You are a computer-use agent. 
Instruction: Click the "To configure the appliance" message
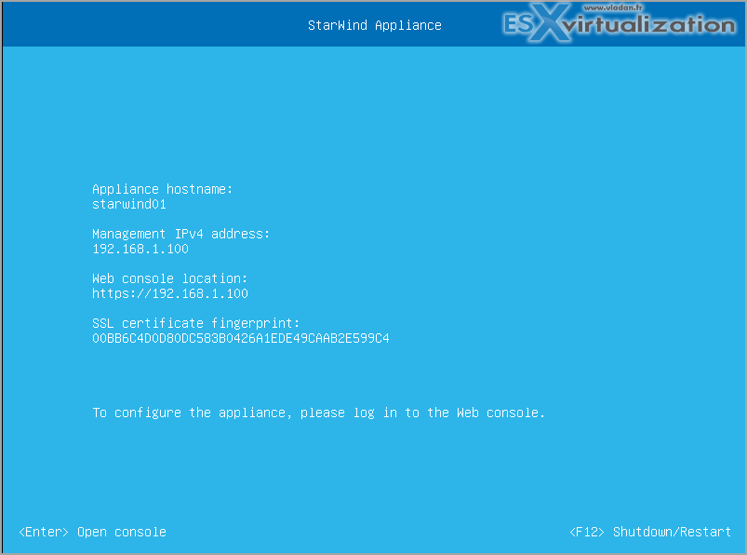[319, 413]
